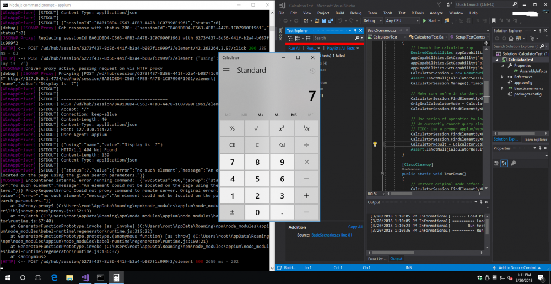Switch to the Team Explorer tab

(x=535, y=140)
